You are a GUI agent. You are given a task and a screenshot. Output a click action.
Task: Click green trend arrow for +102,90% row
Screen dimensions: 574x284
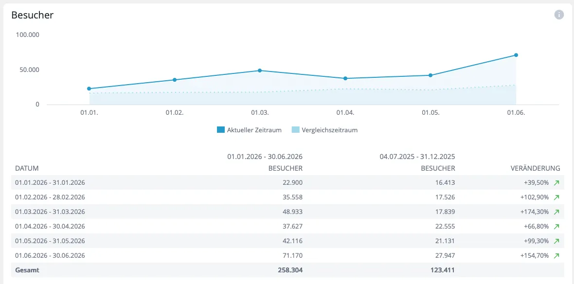point(556,197)
